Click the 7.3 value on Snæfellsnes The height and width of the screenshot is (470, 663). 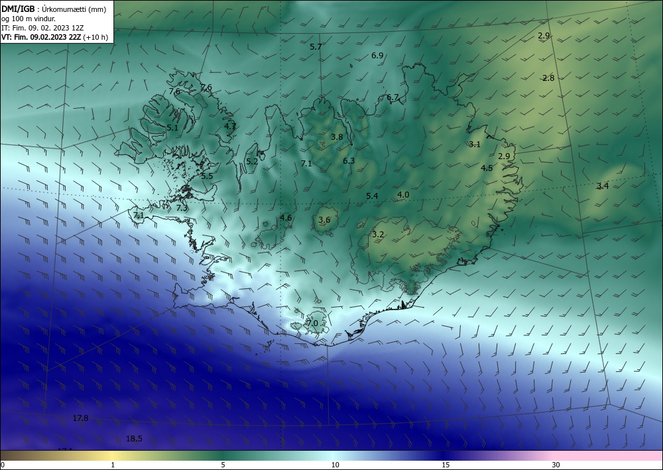point(182,208)
